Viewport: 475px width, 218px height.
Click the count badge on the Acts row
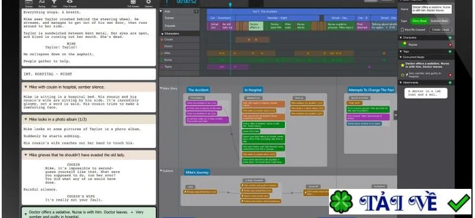tap(197, 11)
